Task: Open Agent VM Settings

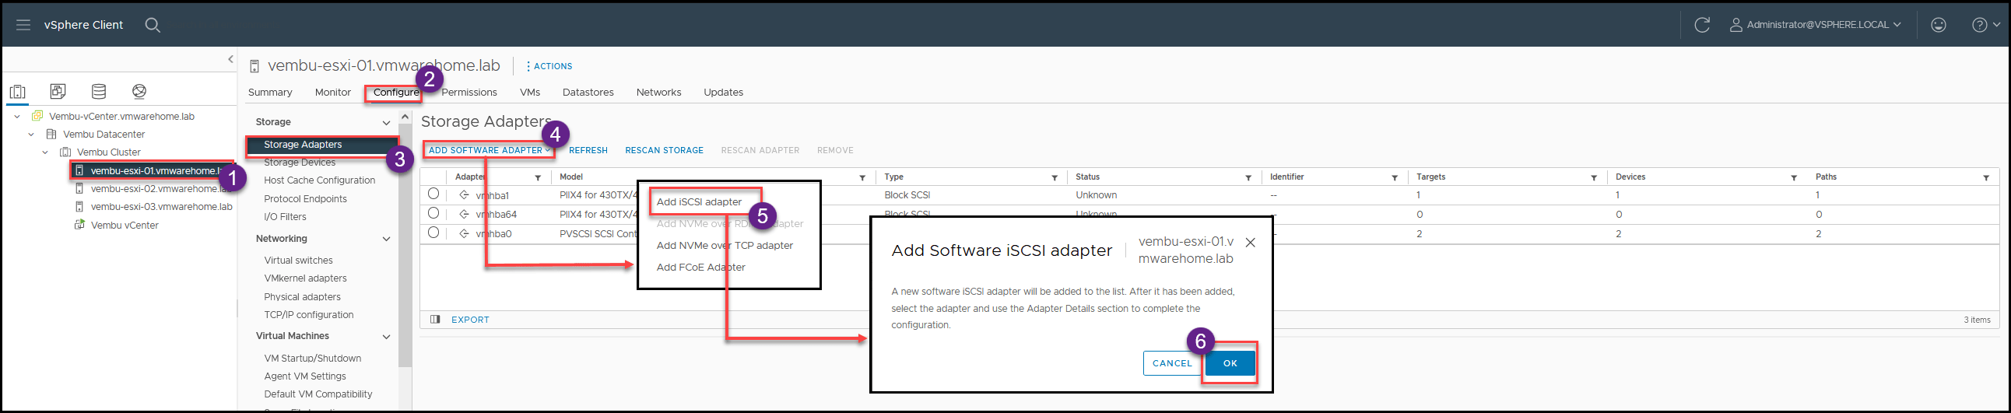Action: (304, 376)
